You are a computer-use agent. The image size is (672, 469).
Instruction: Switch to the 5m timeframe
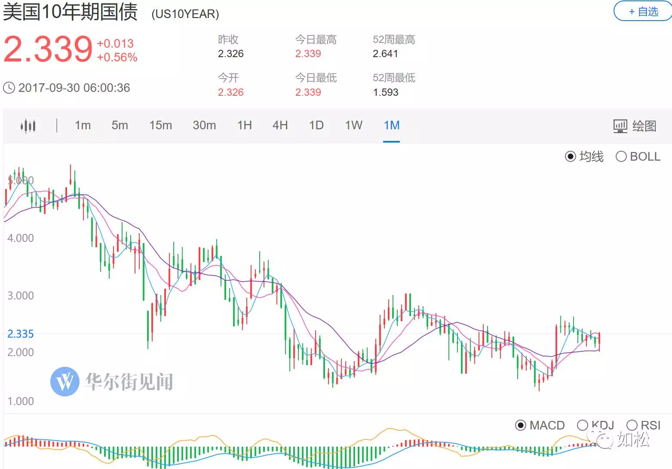pyautogui.click(x=120, y=125)
